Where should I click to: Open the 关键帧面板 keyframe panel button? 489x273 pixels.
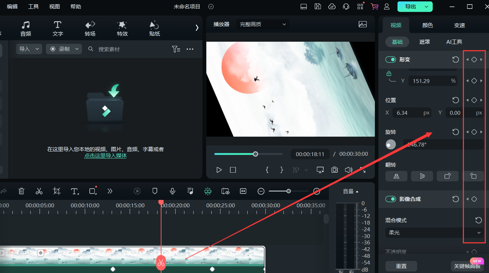[x=467, y=266]
